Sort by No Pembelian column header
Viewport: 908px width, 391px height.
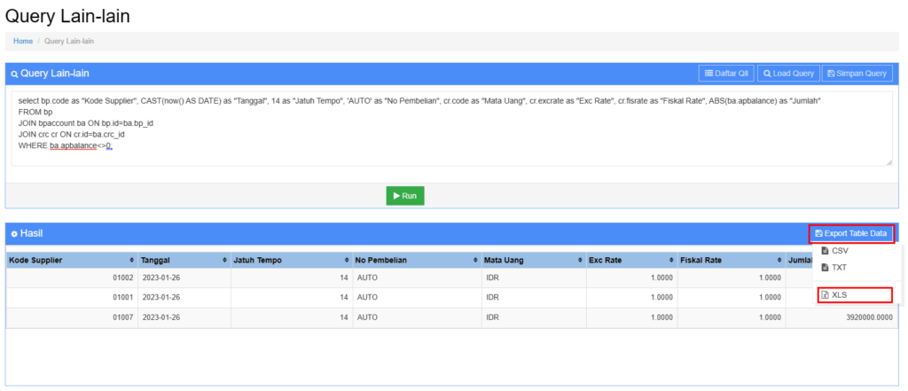(x=417, y=260)
